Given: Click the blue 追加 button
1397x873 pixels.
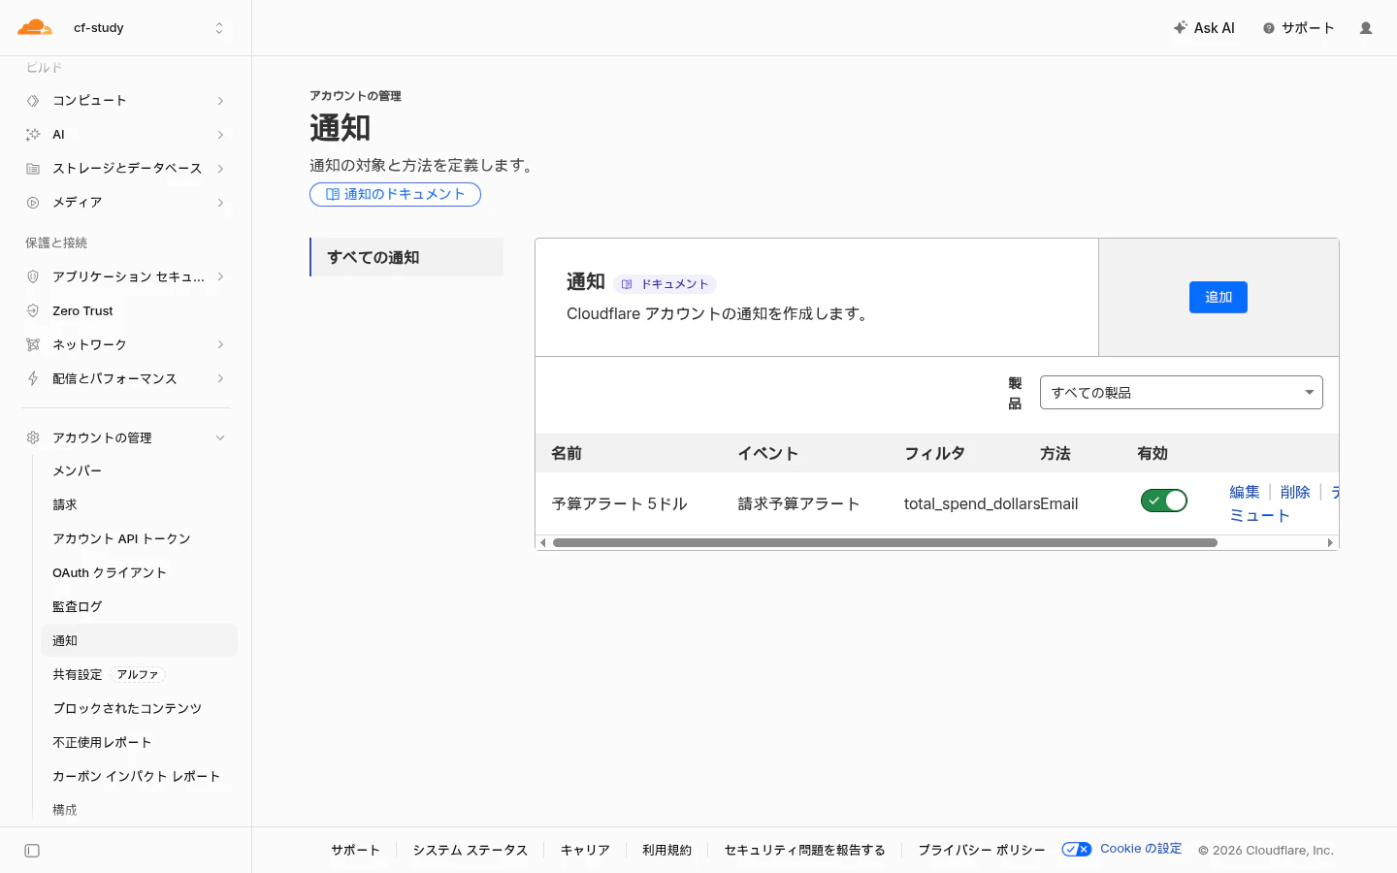Looking at the screenshot, I should click(1218, 297).
